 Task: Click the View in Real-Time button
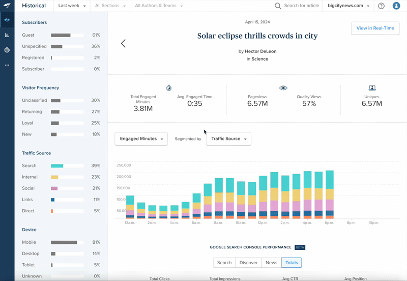[375, 29]
